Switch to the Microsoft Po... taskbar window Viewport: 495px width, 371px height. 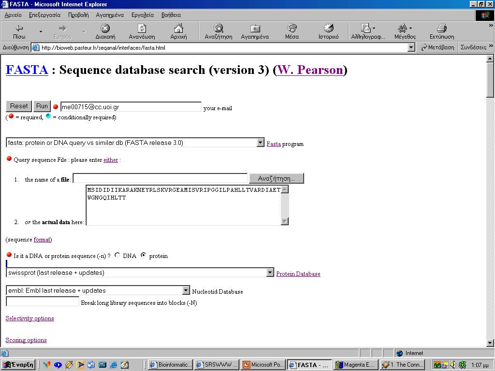point(263,365)
